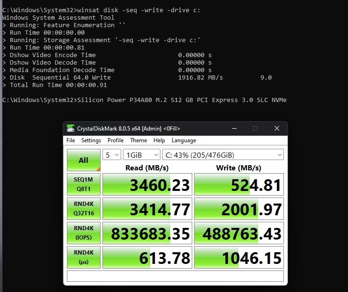This screenshot has width=348, height=292.
Task: Expand the drive selector C: 43% dropdown
Action: pos(223,154)
